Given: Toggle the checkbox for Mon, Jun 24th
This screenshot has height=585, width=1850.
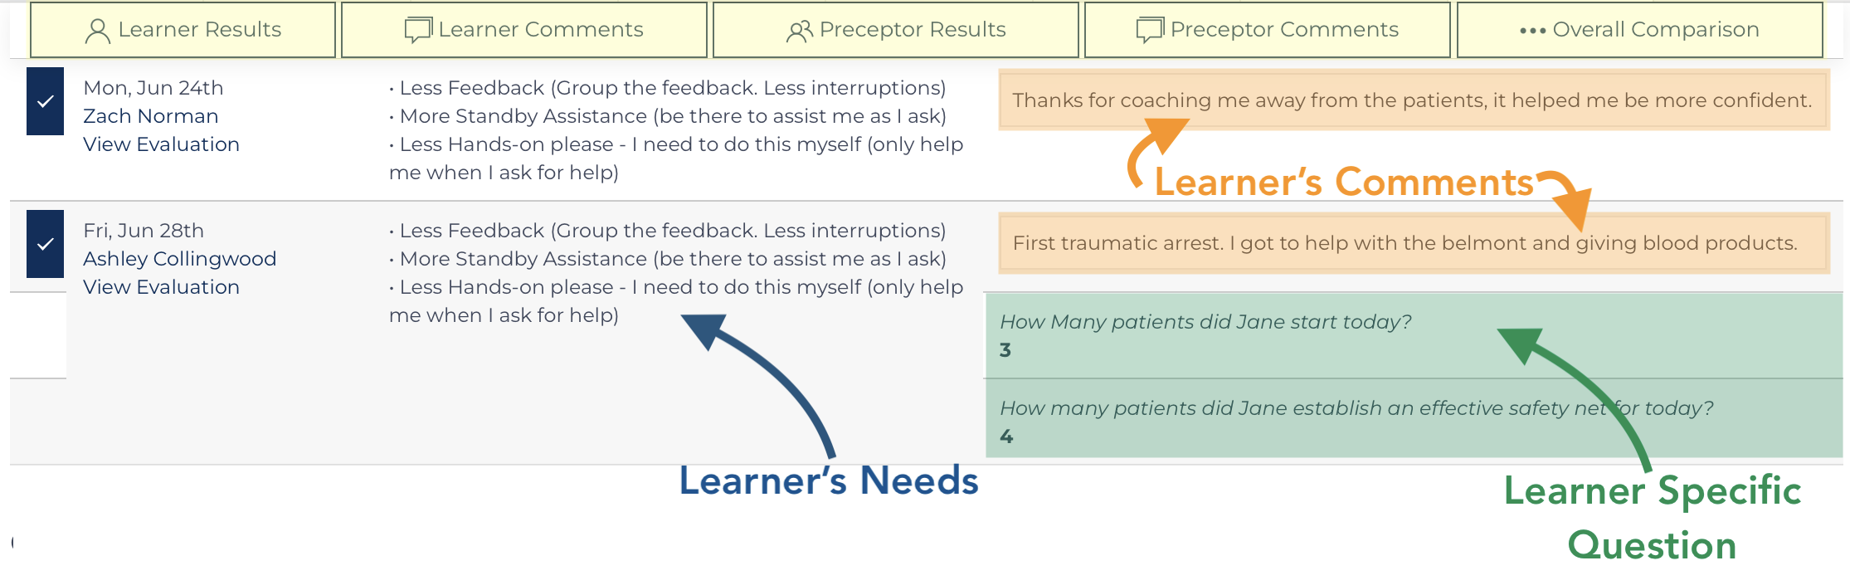Looking at the screenshot, I should [45, 101].
